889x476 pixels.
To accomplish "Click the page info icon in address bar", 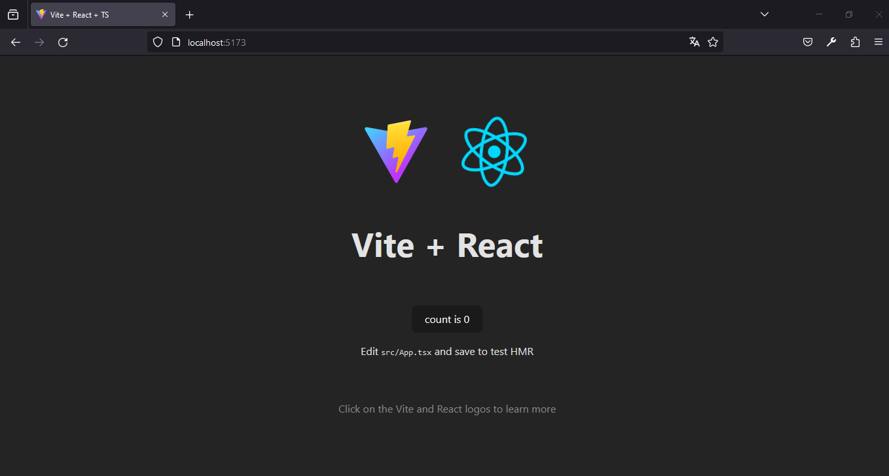I will click(175, 41).
